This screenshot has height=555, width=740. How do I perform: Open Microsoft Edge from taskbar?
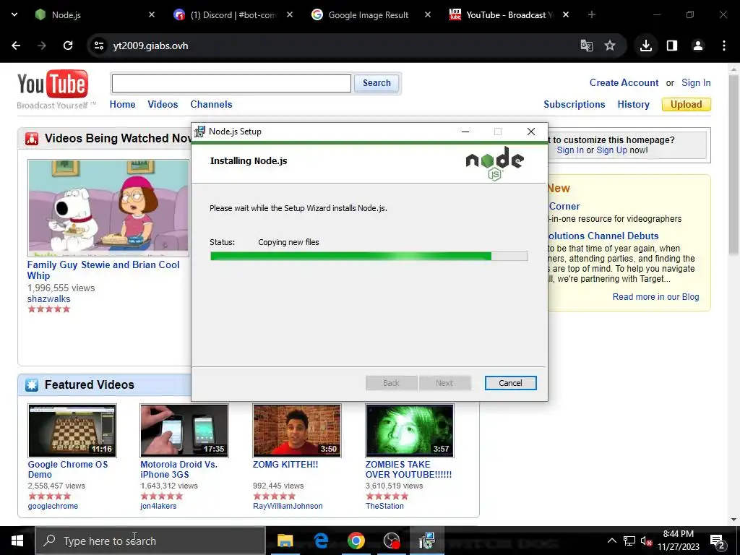tap(321, 541)
